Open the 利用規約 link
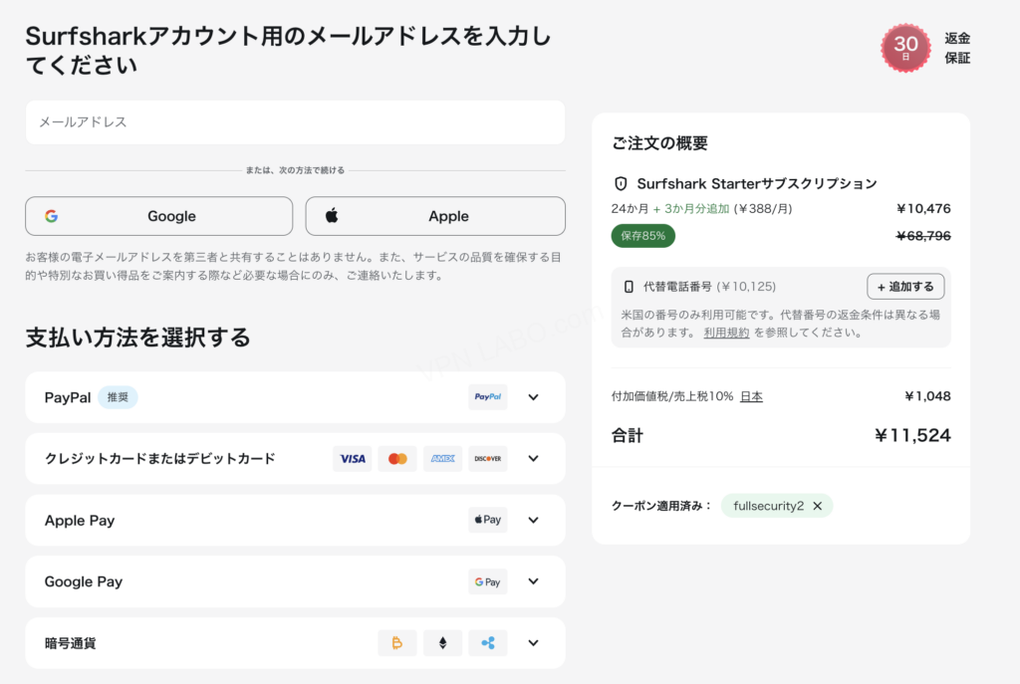 pos(726,333)
